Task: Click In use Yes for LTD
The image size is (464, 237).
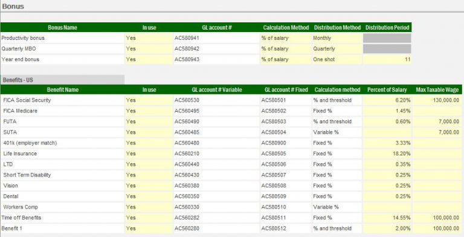Action: coord(149,164)
